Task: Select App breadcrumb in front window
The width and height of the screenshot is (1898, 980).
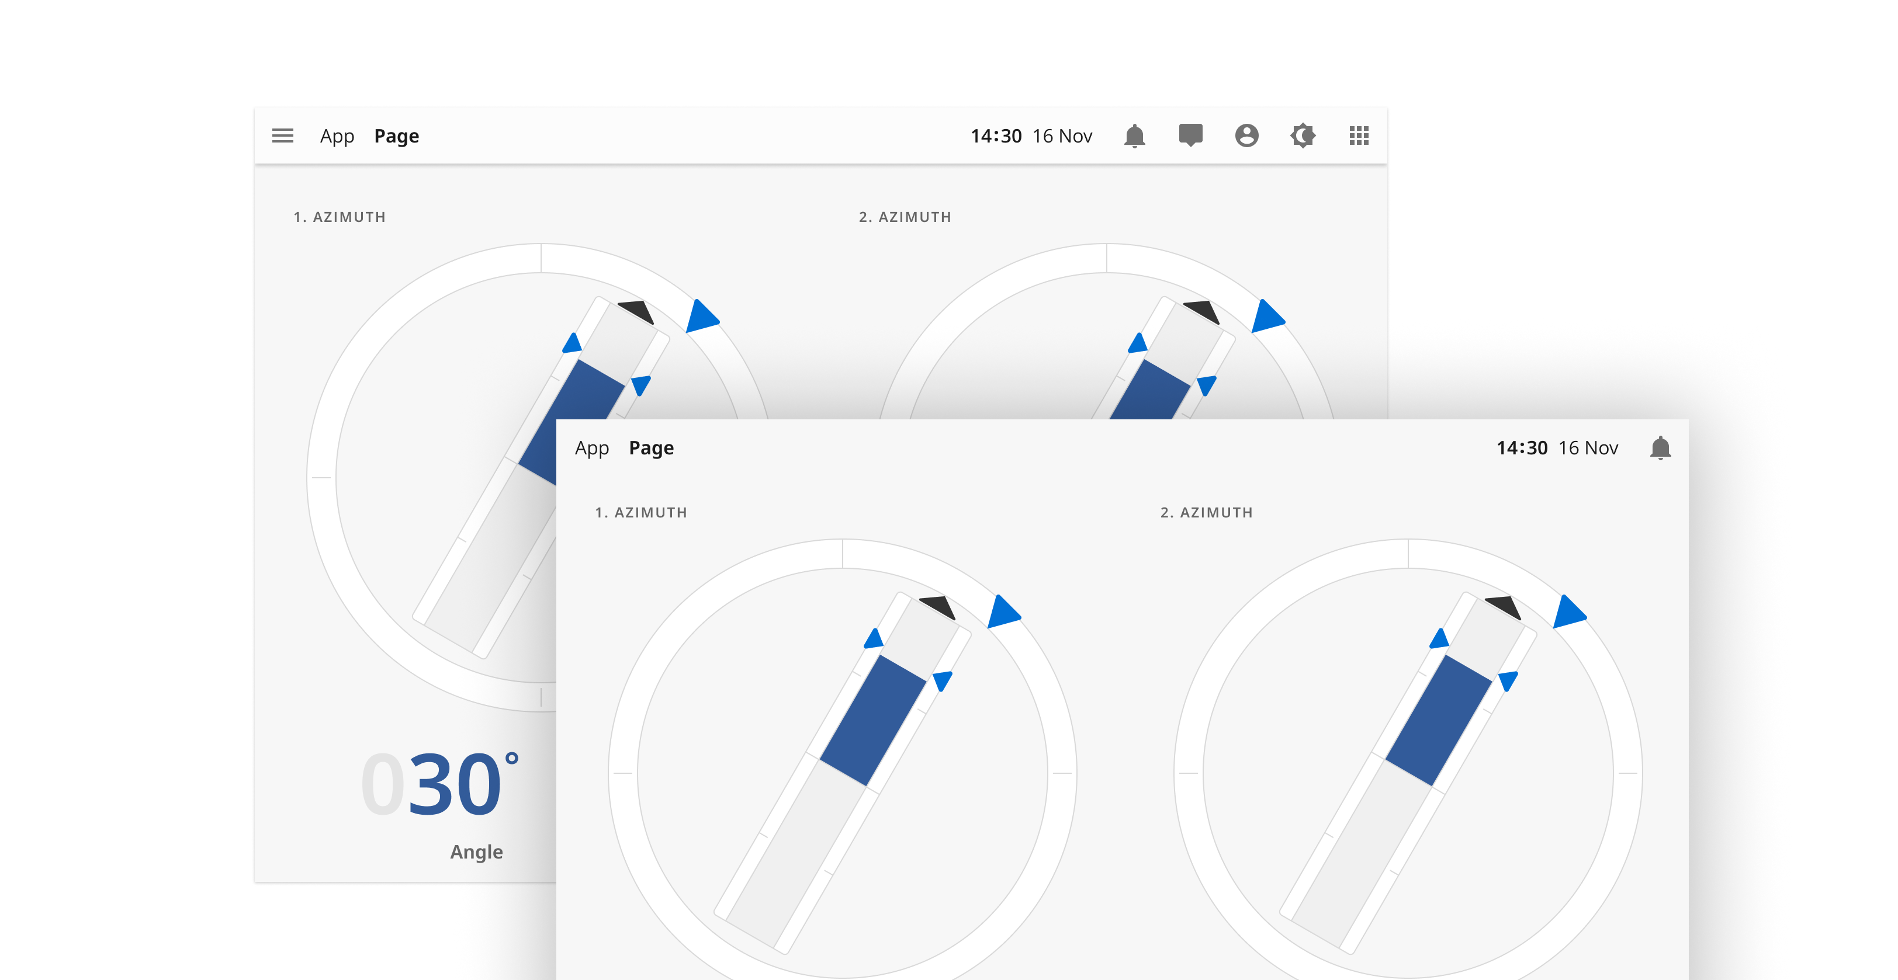Action: (591, 449)
